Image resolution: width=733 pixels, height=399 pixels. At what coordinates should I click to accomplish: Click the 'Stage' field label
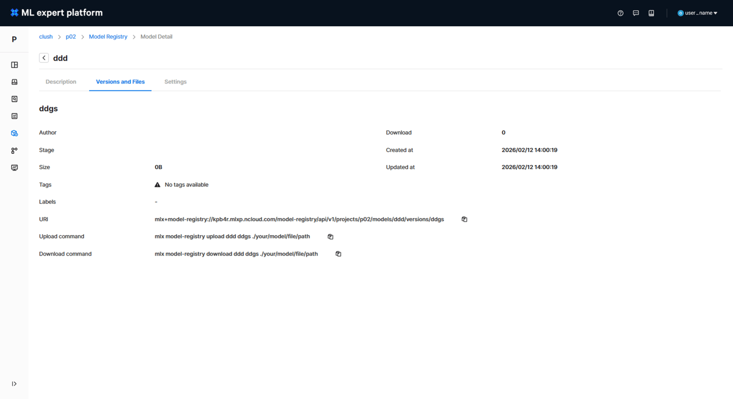(x=47, y=150)
